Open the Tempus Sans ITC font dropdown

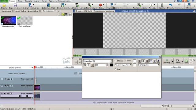[x=111, y=61]
